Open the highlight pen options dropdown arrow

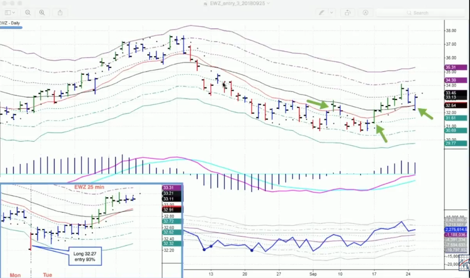click(332, 12)
